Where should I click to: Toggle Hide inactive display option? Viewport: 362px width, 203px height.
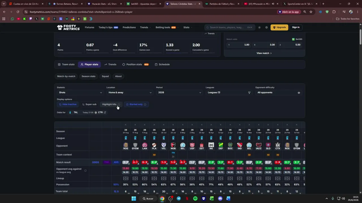click(68, 104)
